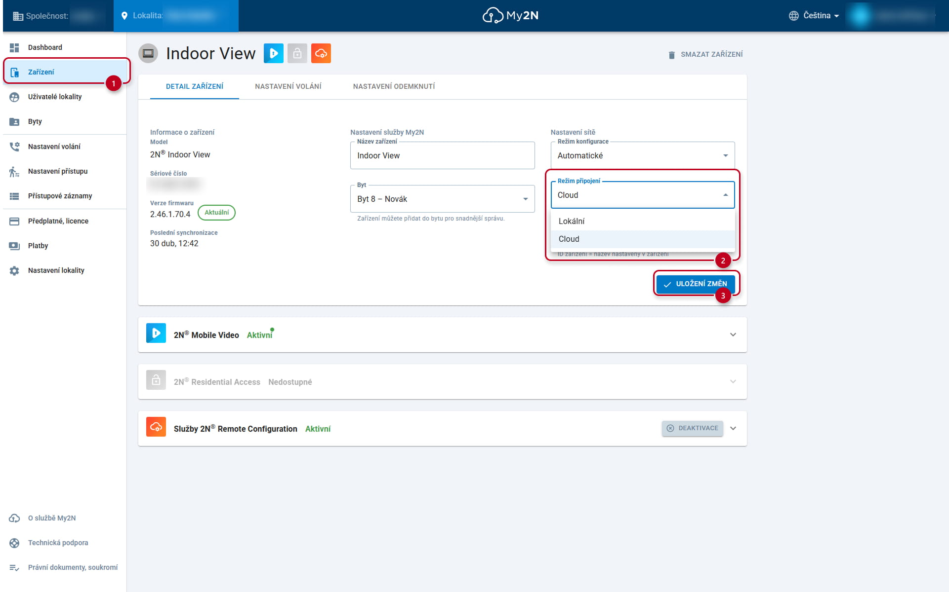Click the grey Residential Access lock icon beside title
This screenshot has height=592, width=949.
coord(297,53)
